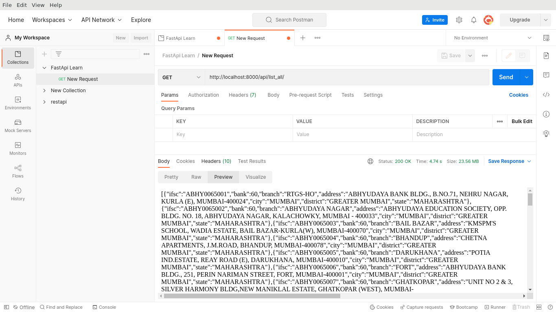The image size is (556, 312).
Task: Open Workspaces dropdown menu
Action: click(52, 20)
